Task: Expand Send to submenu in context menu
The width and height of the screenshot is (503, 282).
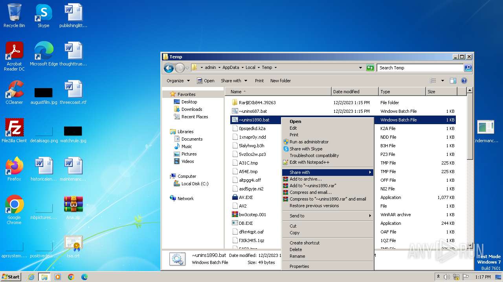Action: pos(328,216)
